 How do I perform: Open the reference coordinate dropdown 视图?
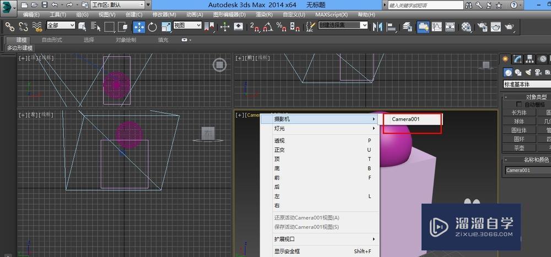[187, 25]
